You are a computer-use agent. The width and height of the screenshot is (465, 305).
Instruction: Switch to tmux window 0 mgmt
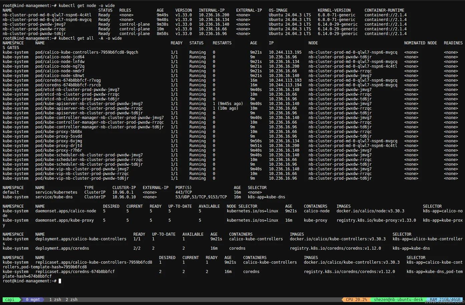click(x=33, y=300)
